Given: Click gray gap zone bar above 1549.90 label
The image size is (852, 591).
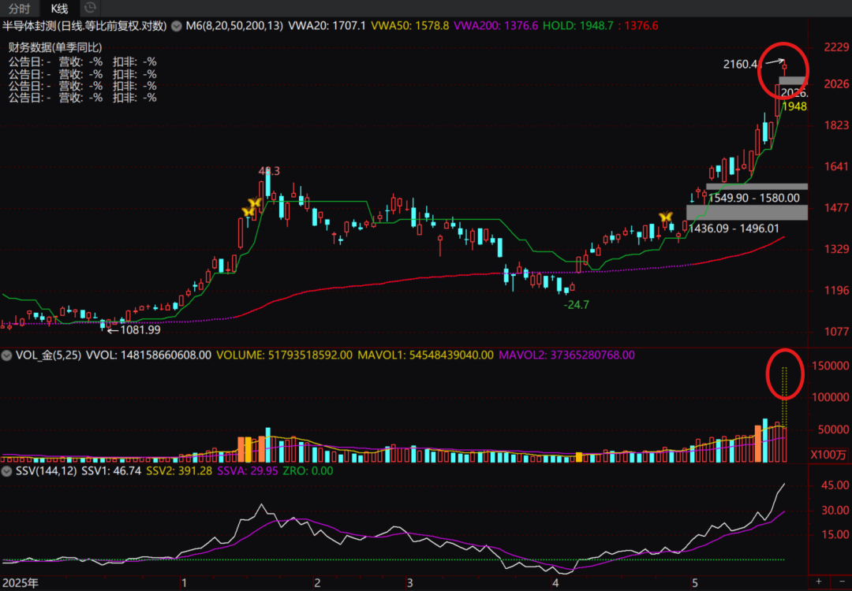Looking at the screenshot, I should 757,186.
